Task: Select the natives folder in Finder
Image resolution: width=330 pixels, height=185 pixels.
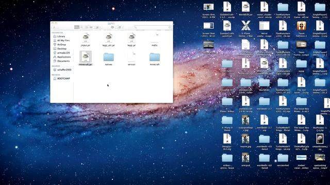Action: coord(109,59)
